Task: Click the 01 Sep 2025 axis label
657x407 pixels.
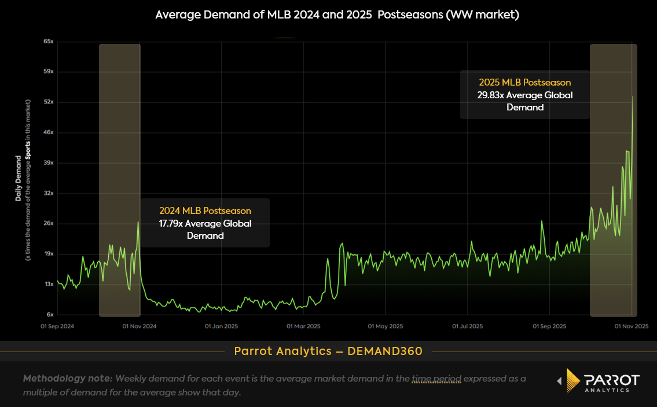Action: [x=549, y=326]
